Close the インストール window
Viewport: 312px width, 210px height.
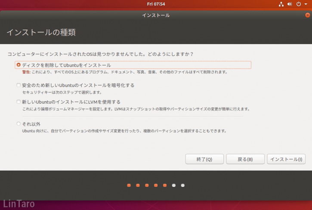[x=307, y=15]
